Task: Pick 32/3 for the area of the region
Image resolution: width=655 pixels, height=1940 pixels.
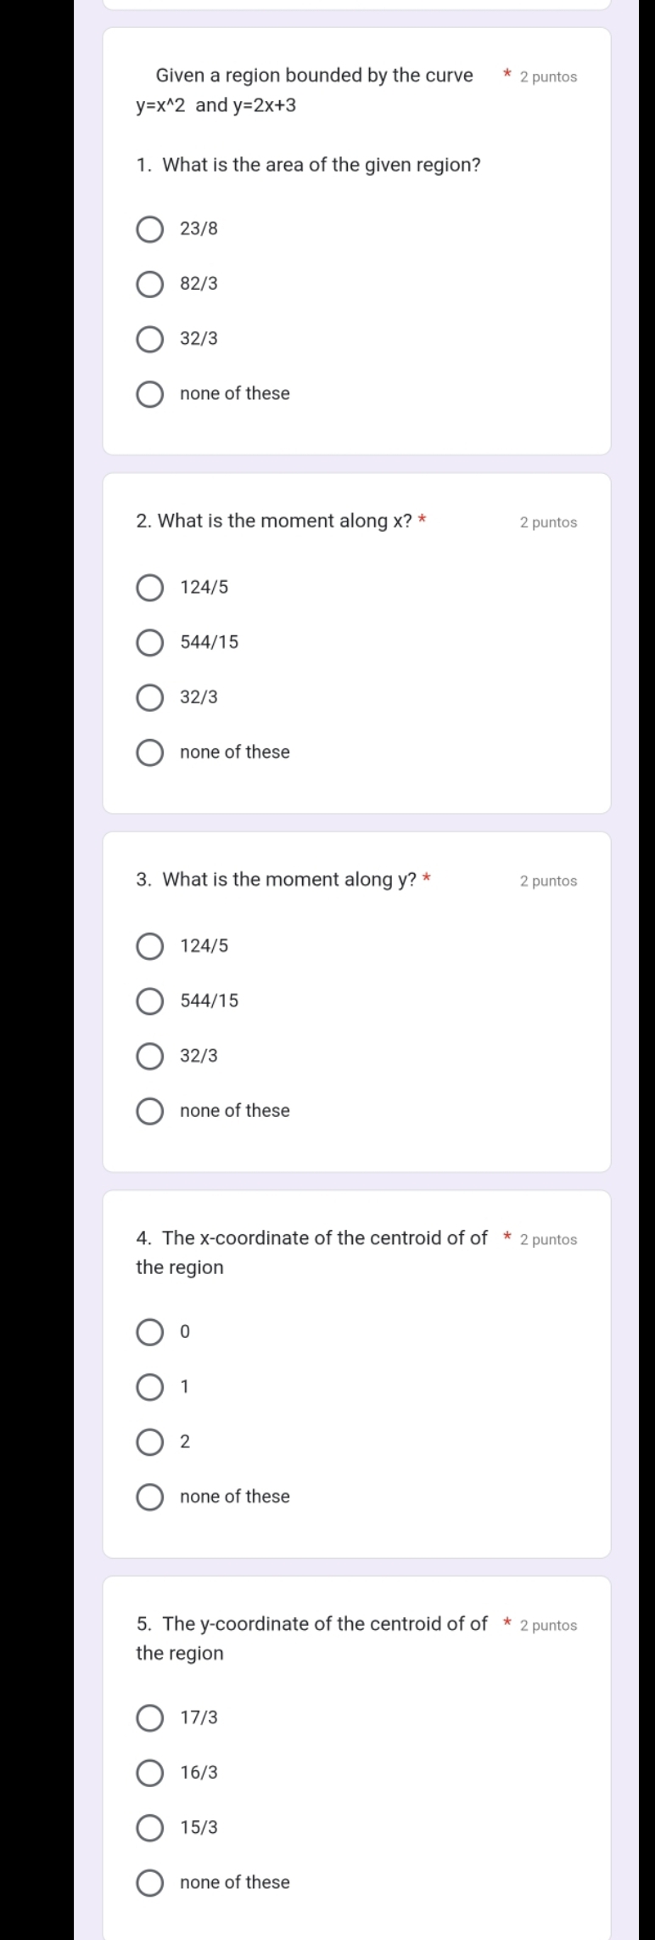Action: click(150, 340)
